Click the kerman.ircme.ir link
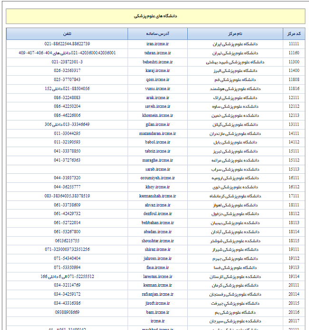This screenshot has height=330, width=309. 157,285
